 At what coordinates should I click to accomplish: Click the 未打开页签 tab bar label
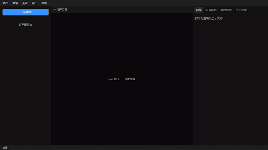[x=60, y=10]
